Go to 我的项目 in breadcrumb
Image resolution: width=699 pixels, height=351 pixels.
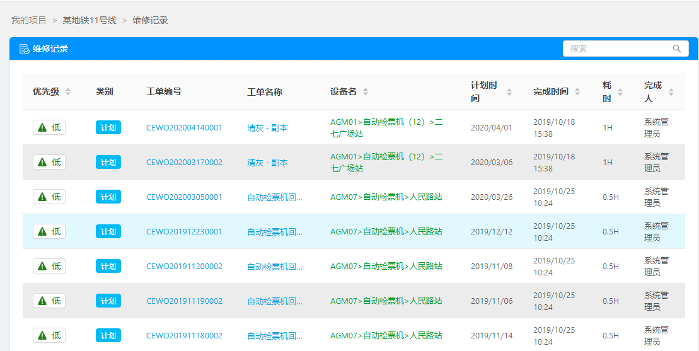29,20
